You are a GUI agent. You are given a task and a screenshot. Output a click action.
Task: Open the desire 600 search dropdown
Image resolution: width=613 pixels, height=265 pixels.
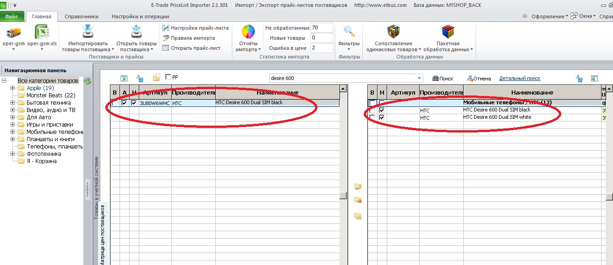point(419,78)
